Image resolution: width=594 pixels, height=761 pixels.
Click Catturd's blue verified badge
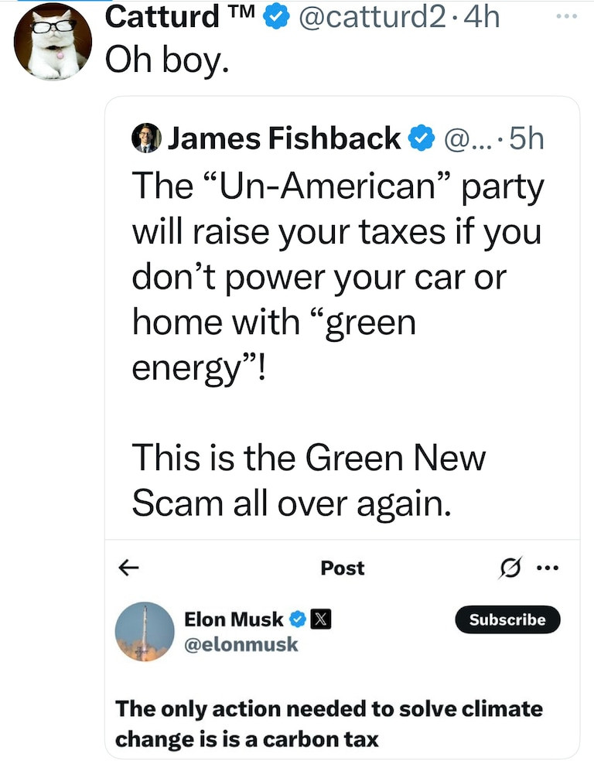pyautogui.click(x=275, y=16)
